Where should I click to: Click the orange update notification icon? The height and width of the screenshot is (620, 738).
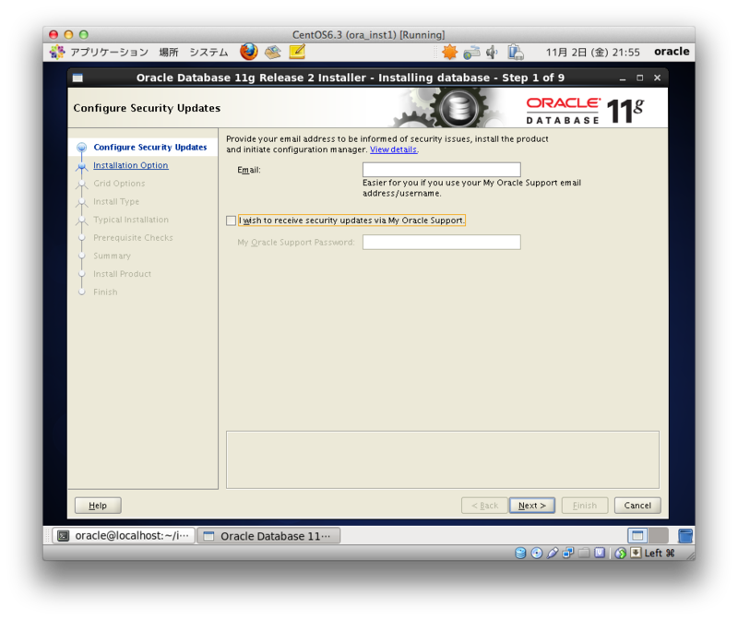pos(449,52)
